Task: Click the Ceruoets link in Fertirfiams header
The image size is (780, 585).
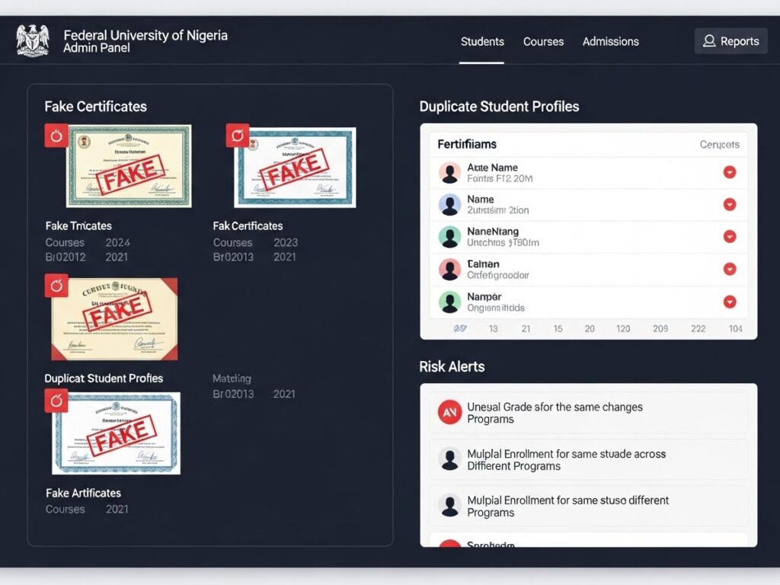Action: coord(720,143)
